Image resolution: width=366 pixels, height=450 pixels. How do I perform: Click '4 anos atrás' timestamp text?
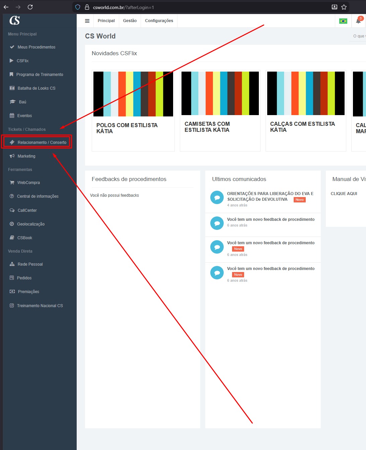coord(237,205)
